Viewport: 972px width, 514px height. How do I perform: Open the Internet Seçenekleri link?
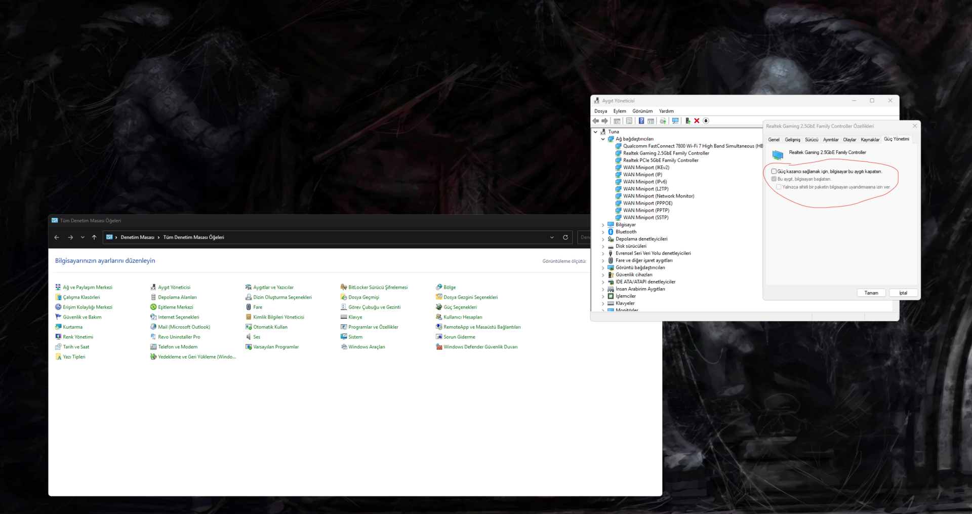(179, 318)
